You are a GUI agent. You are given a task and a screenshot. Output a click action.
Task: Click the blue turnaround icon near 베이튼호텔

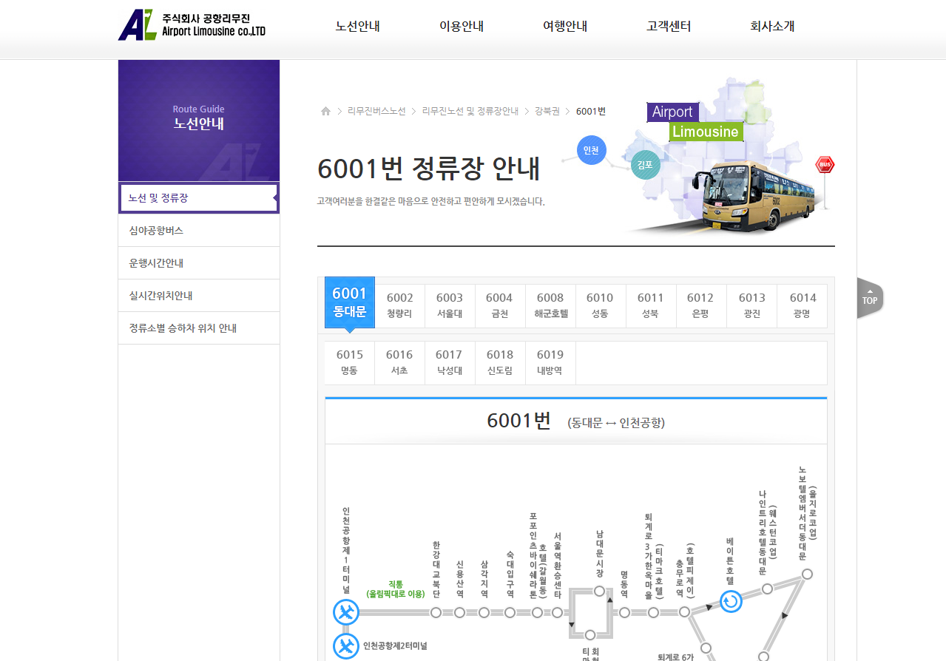click(x=731, y=602)
